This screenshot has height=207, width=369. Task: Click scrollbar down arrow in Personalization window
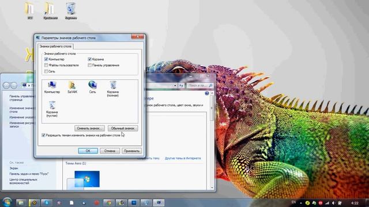(212, 188)
